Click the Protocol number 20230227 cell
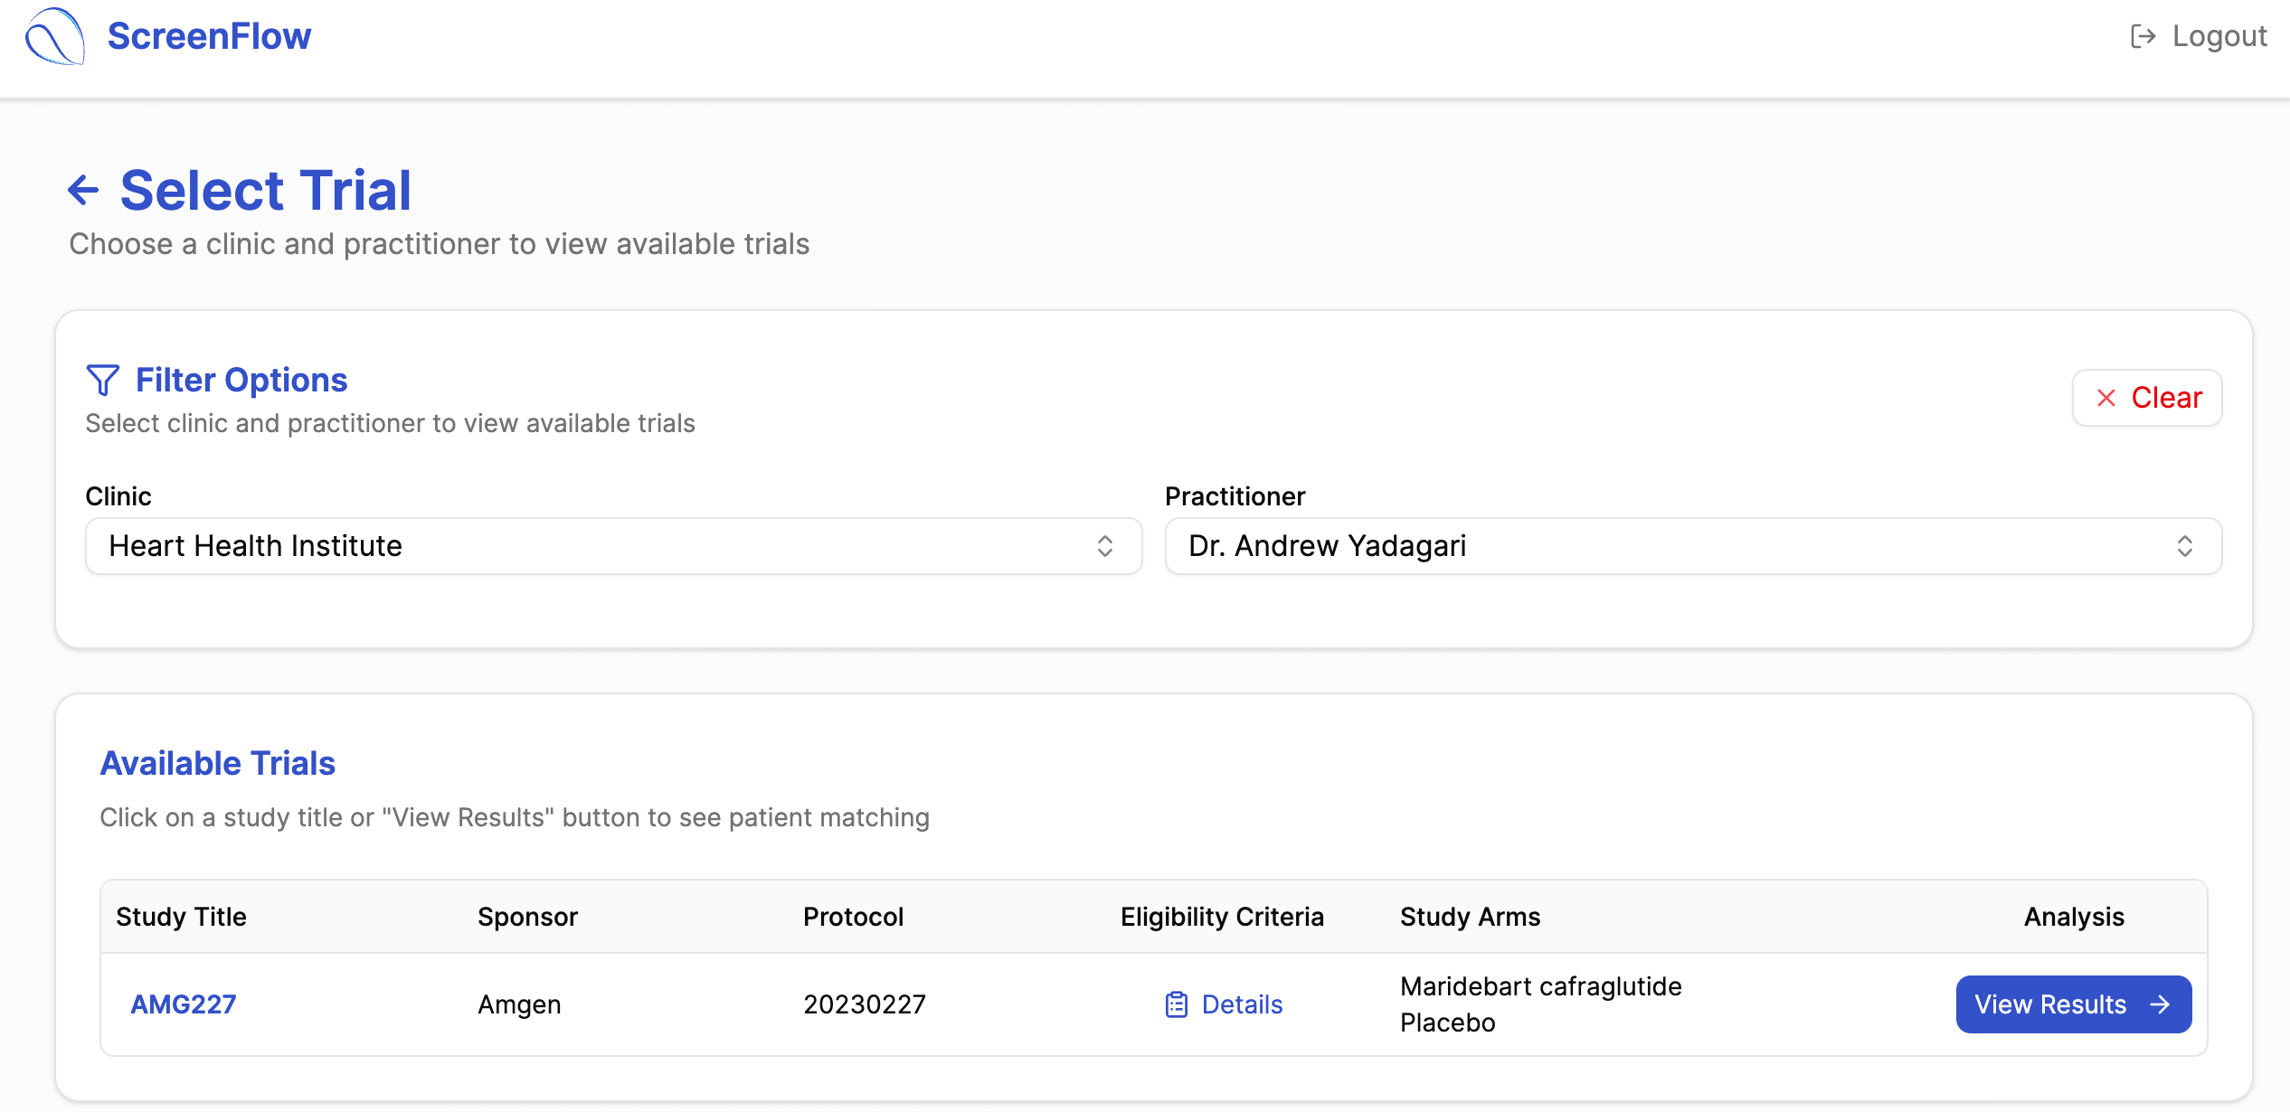 tap(864, 1004)
